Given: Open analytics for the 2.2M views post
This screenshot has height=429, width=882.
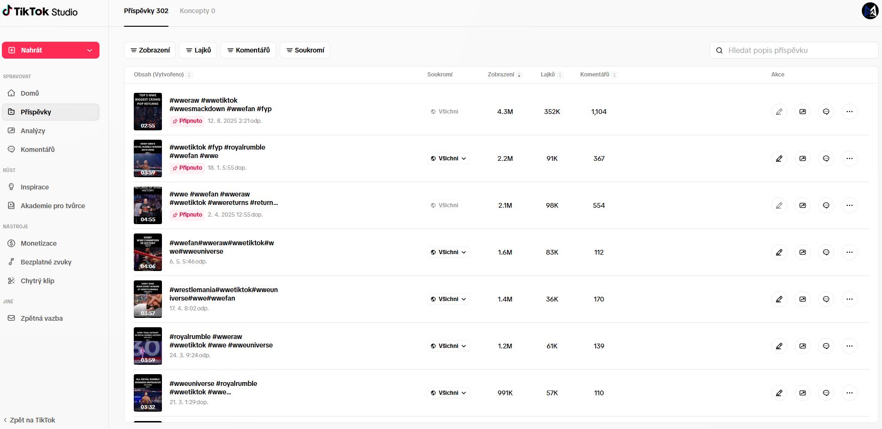Looking at the screenshot, I should (x=803, y=158).
